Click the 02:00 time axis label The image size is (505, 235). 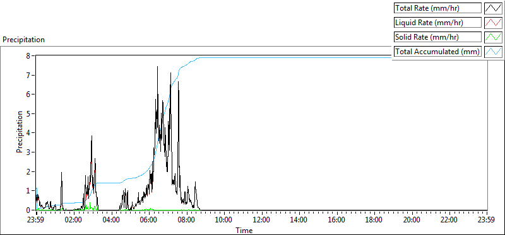click(x=74, y=221)
